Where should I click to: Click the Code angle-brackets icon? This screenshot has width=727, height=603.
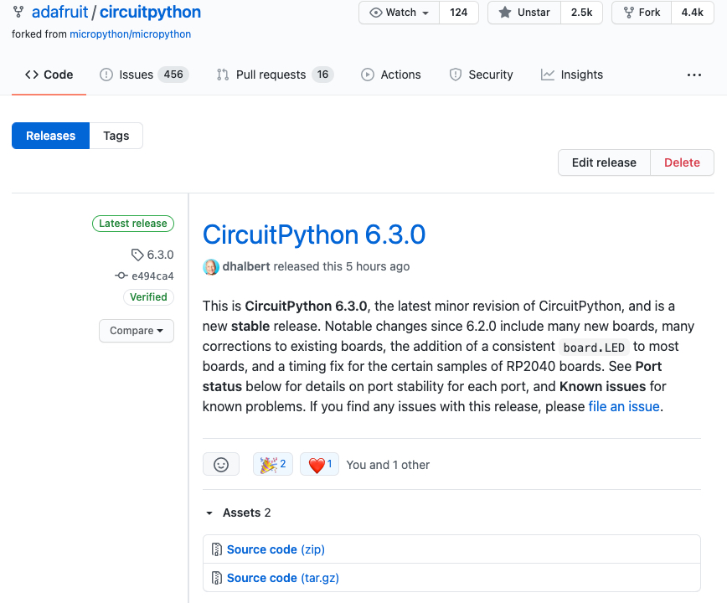pyautogui.click(x=32, y=75)
